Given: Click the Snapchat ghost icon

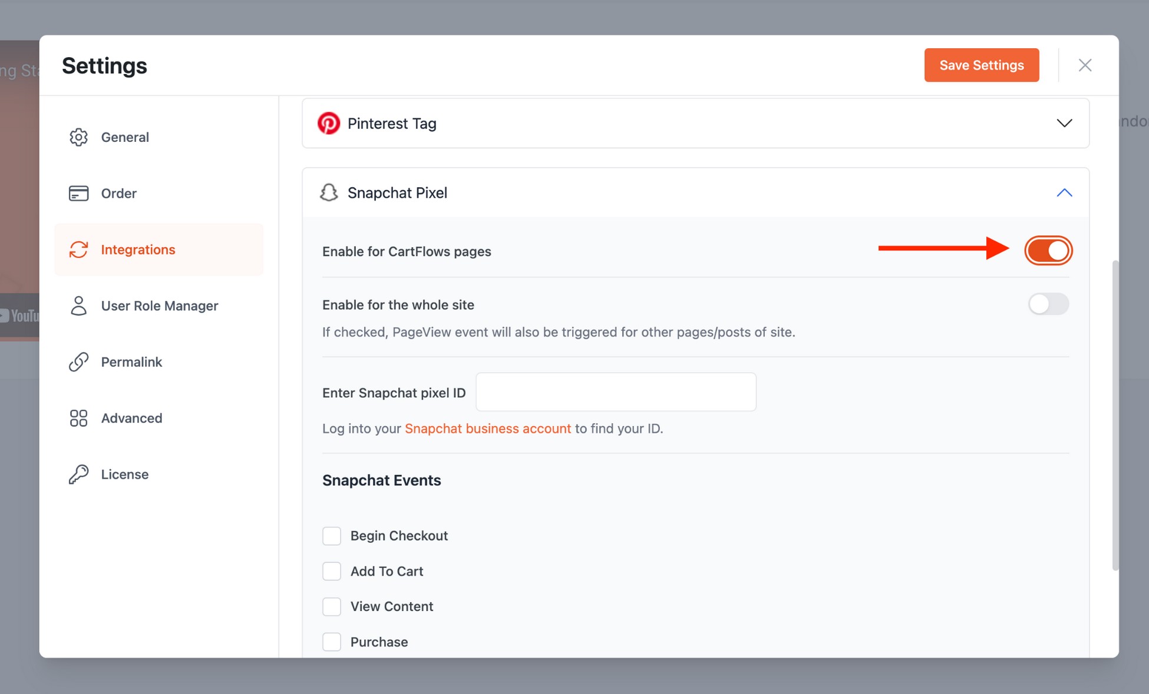Looking at the screenshot, I should click(329, 192).
